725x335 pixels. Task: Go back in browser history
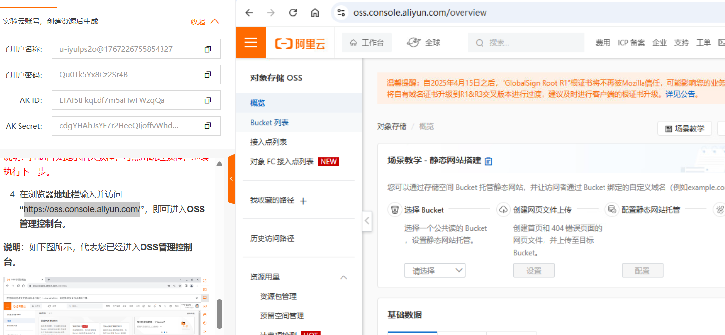[249, 13]
